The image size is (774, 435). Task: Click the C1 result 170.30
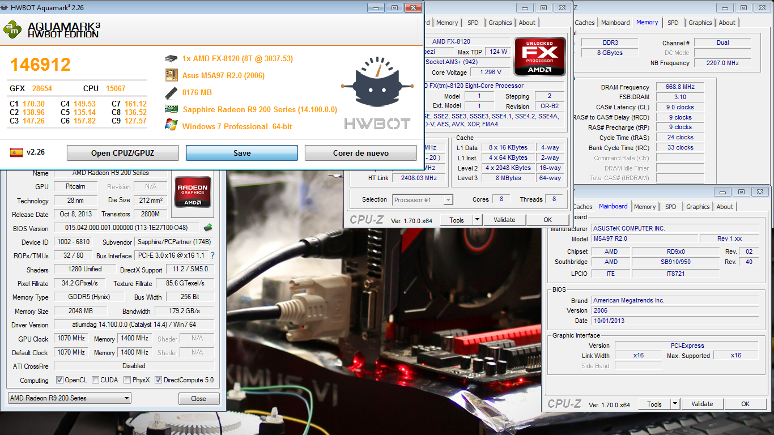(34, 104)
